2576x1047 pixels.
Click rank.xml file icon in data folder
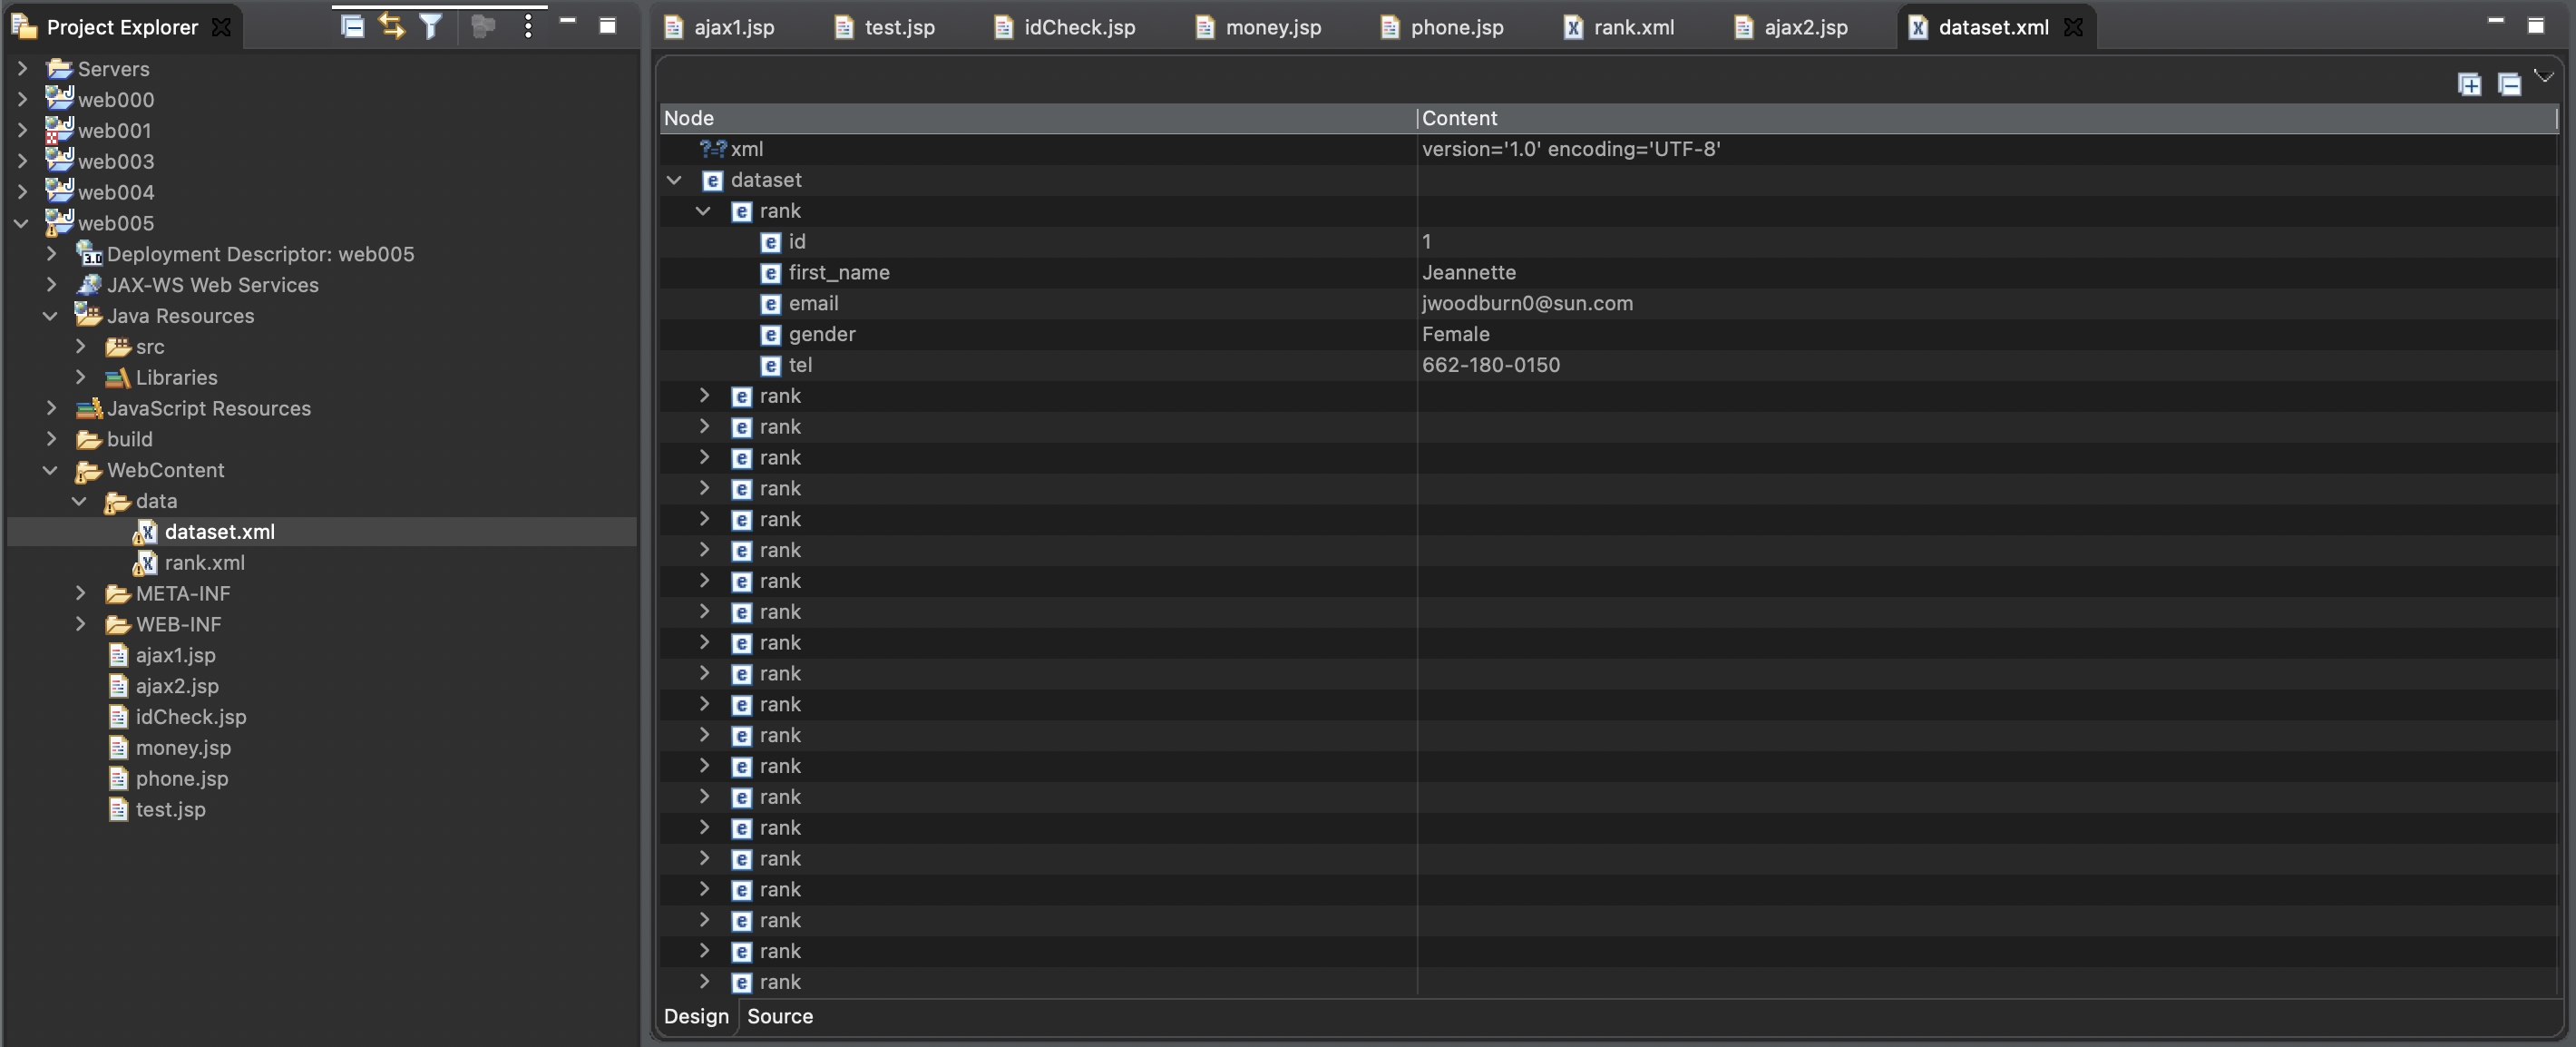pos(146,563)
